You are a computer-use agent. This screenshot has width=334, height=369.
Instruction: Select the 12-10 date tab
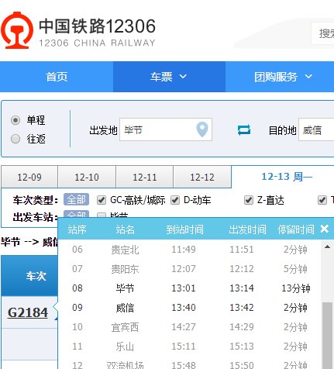[87, 177]
